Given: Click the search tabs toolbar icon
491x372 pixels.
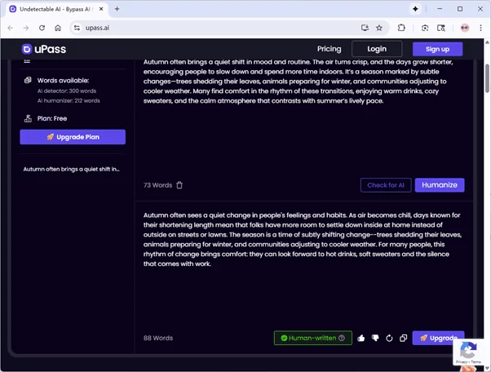Looking at the screenshot, I should [x=441, y=28].
